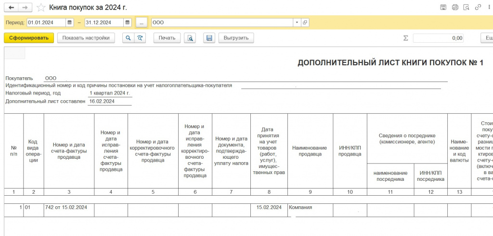Click the title bar preview icon
Screen dimensions: 493x236
467,7
